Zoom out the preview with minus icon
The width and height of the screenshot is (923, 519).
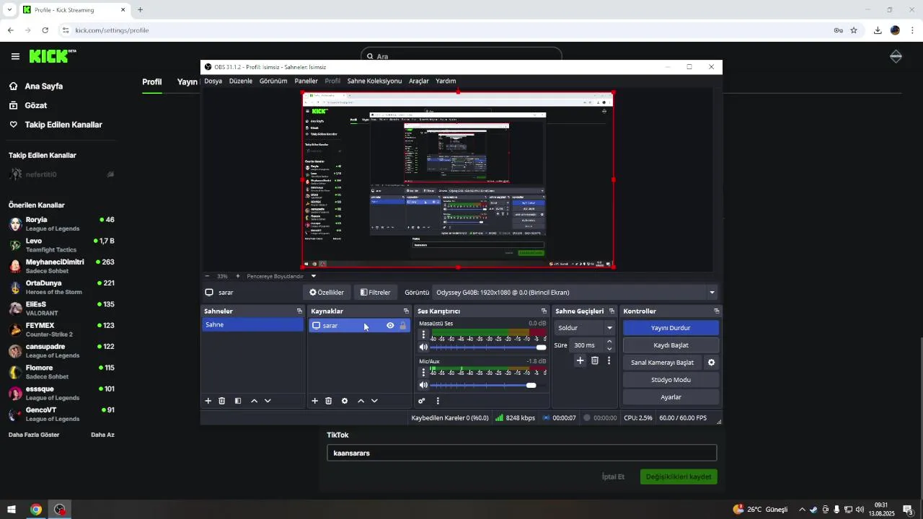pyautogui.click(x=207, y=276)
